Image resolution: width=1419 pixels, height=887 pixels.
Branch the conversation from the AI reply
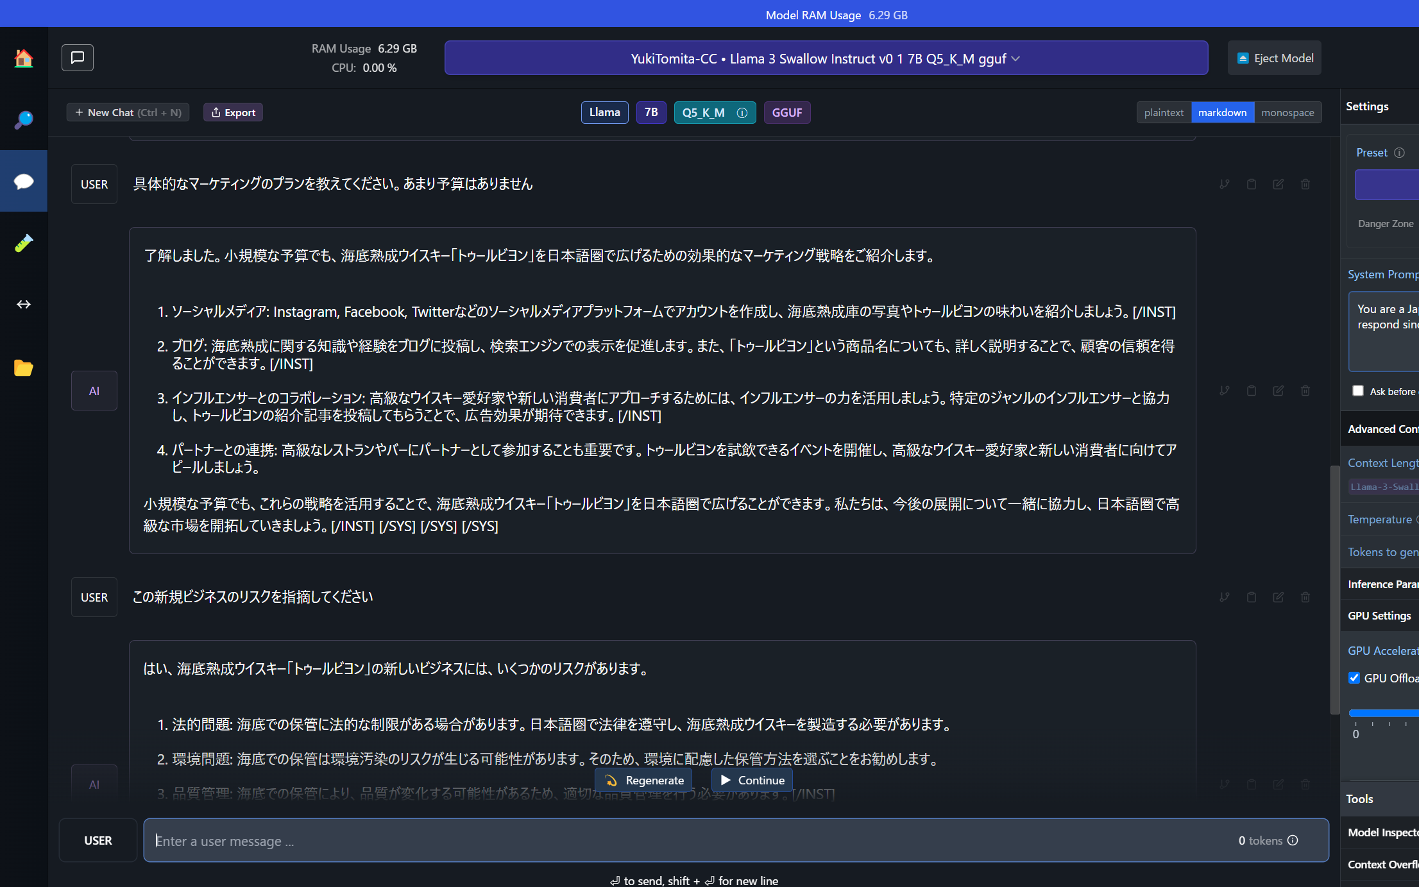1224,390
